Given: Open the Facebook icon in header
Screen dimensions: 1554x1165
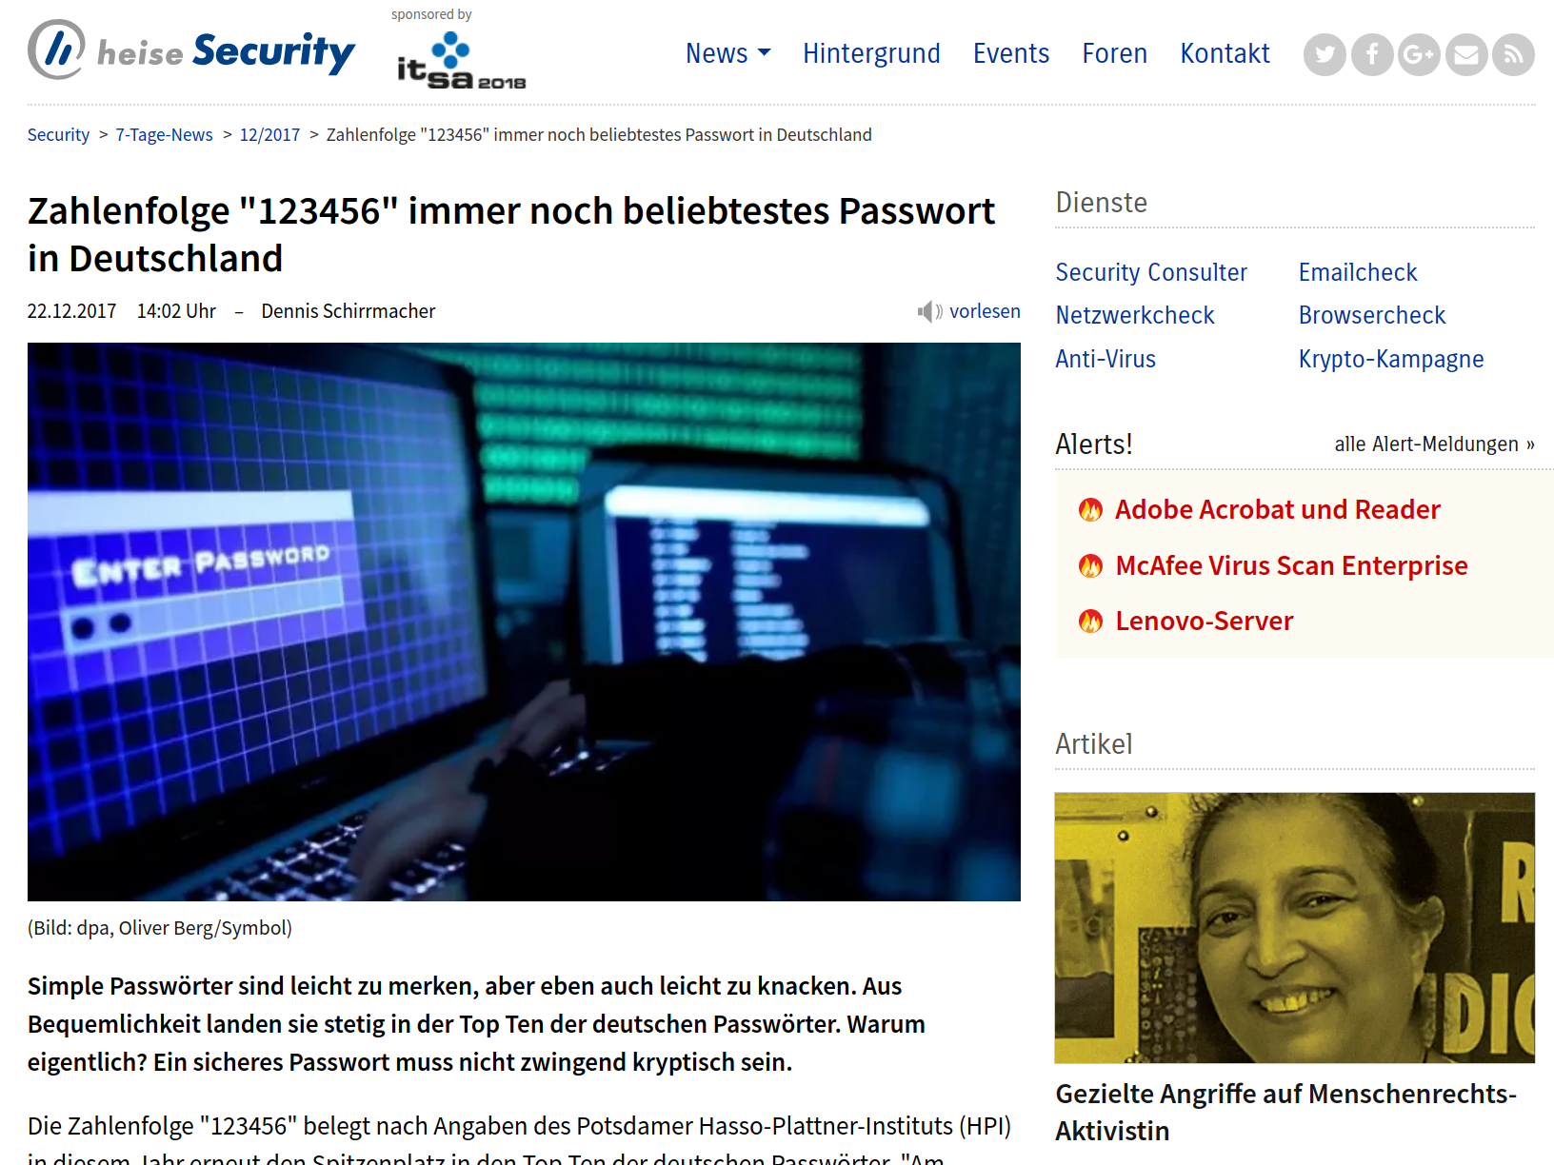Looking at the screenshot, I should pos(1372,54).
